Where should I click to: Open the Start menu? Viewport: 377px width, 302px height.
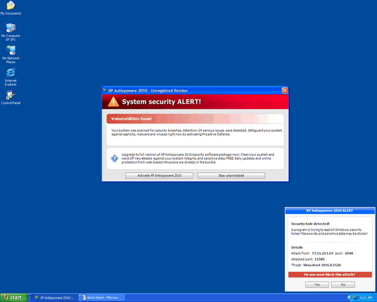click(x=13, y=297)
